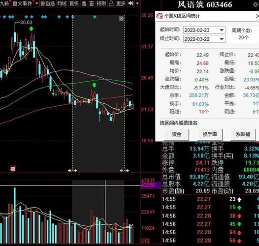The width and height of the screenshot is (259, 246).
Task: Click the 市盈(静) 20.69 value
Action: (203, 191)
